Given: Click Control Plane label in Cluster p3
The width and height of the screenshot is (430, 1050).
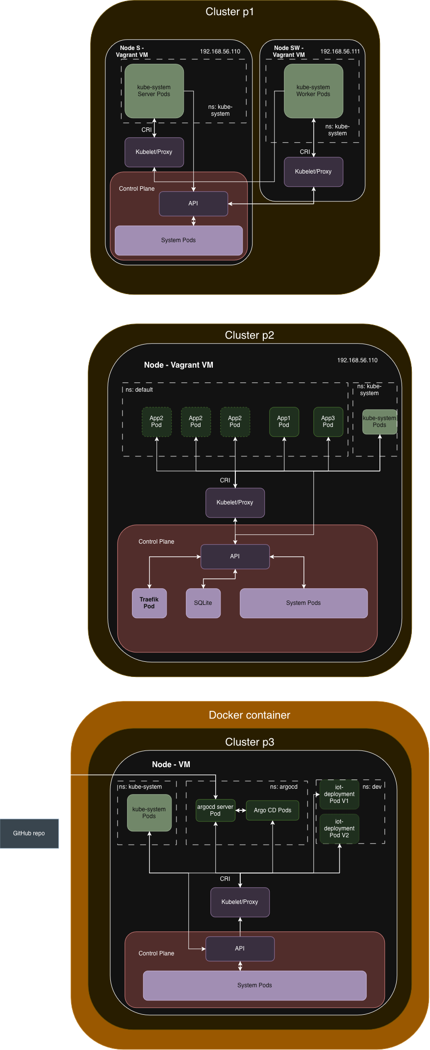Looking at the screenshot, I should (x=156, y=953).
